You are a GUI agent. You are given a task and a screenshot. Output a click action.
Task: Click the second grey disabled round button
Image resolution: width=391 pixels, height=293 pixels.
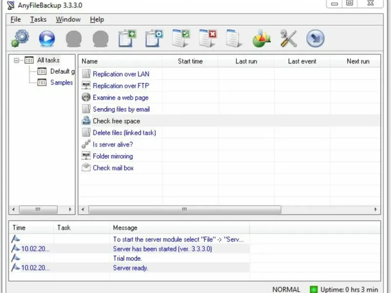(101, 39)
